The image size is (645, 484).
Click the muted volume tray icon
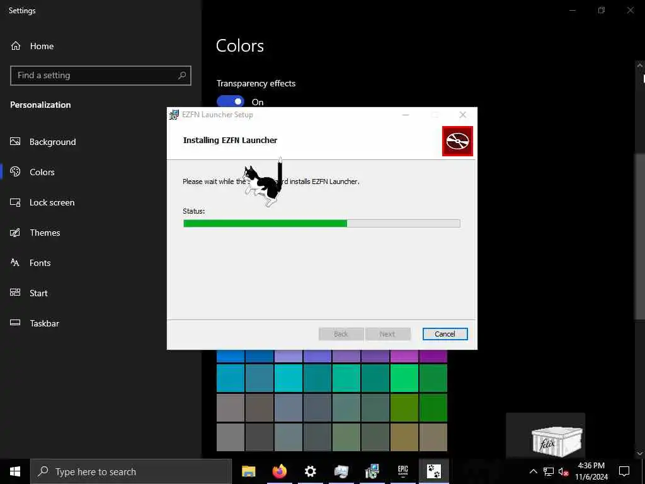[563, 471]
